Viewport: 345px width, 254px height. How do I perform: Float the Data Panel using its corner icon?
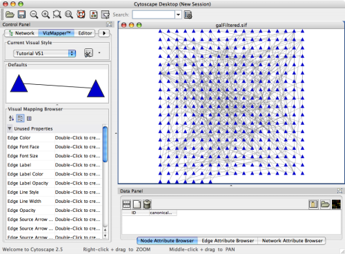pos(339,190)
